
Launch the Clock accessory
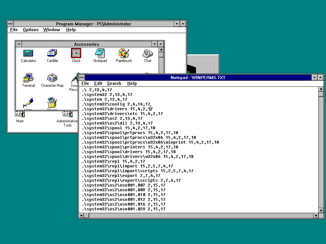click(x=76, y=53)
